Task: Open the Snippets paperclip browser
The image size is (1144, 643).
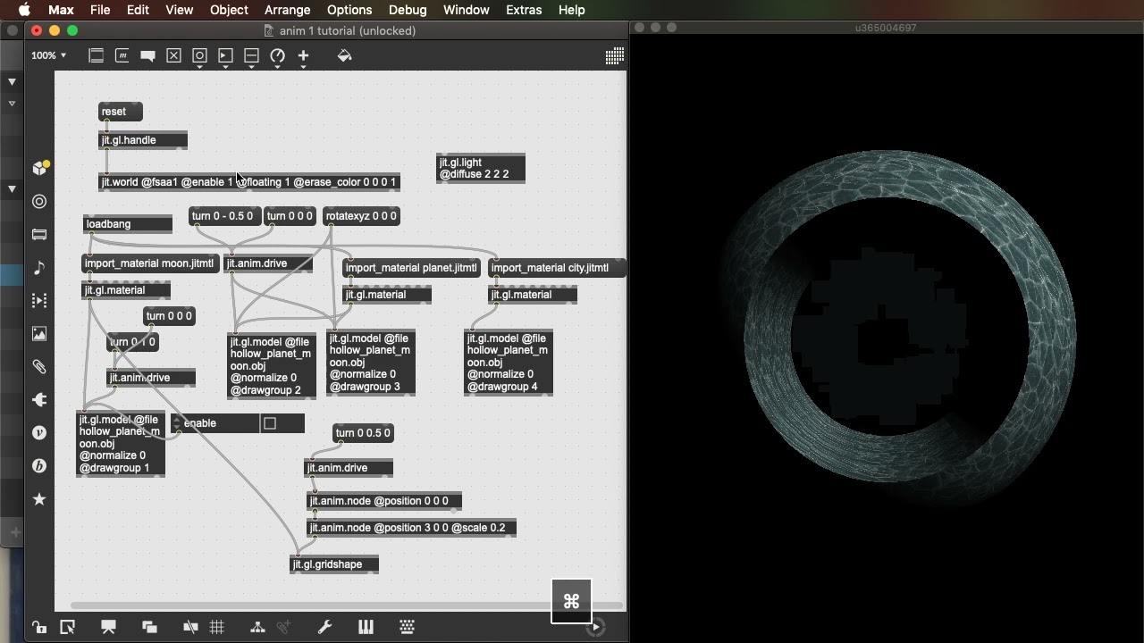Action: click(x=39, y=366)
